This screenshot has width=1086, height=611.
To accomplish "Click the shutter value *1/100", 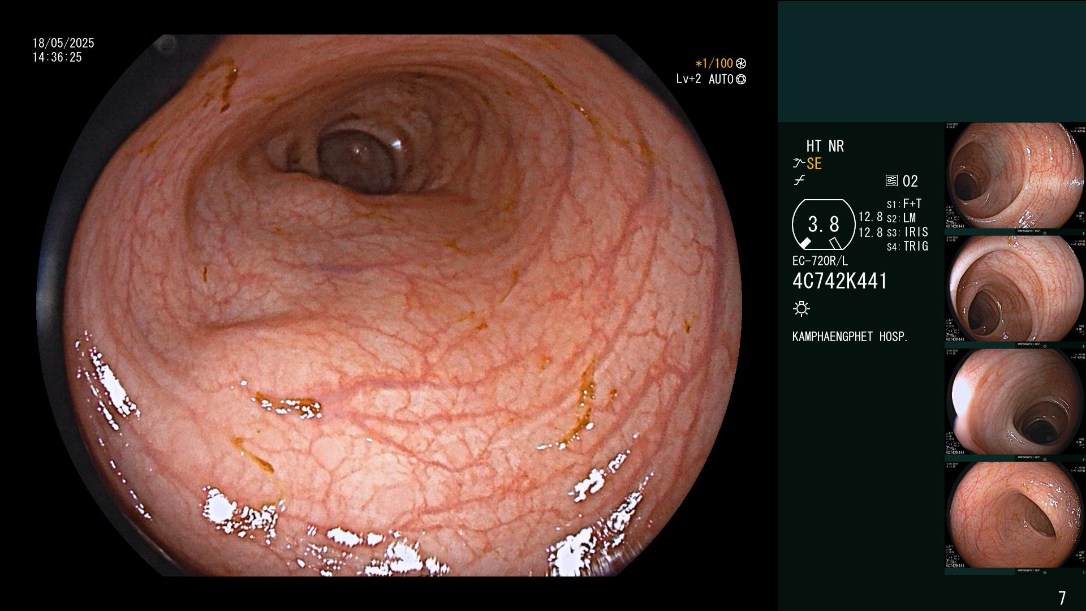I will pos(714,64).
